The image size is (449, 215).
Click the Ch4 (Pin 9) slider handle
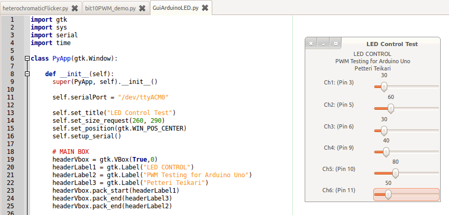click(386, 152)
